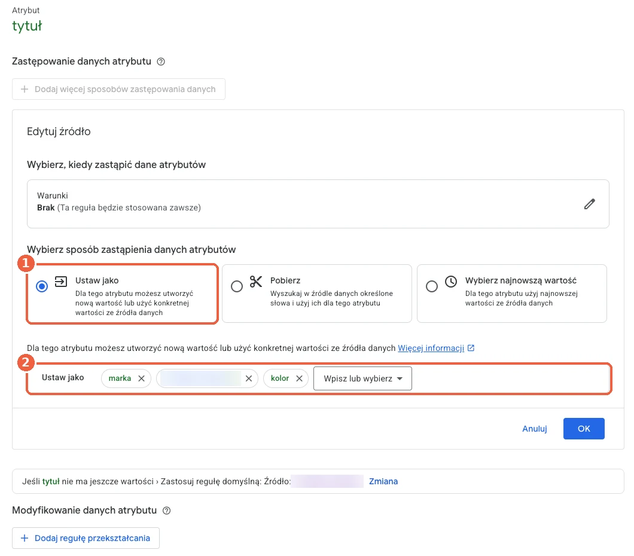This screenshot has height=556, width=634.
Task: Click the Dodaj regułę przekształcania button
Action: 86,538
